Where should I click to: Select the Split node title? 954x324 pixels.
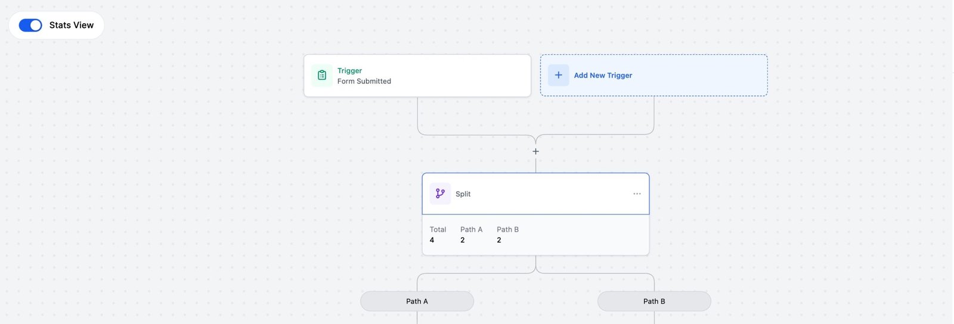click(463, 194)
